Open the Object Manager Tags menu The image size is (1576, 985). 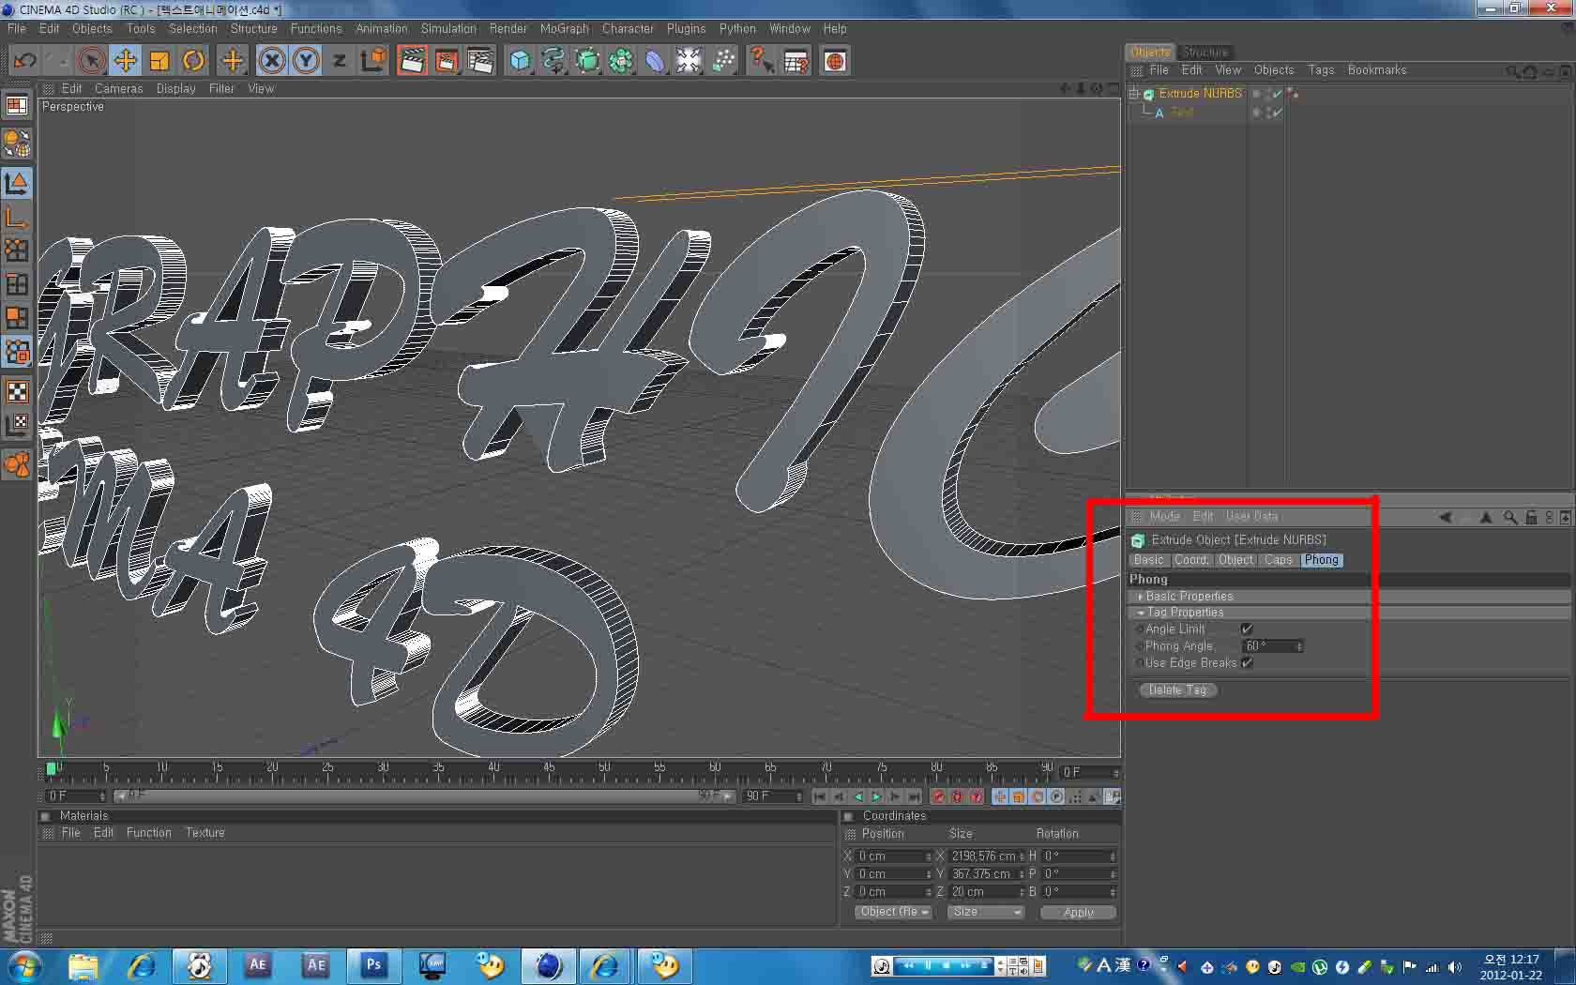[x=1321, y=70]
